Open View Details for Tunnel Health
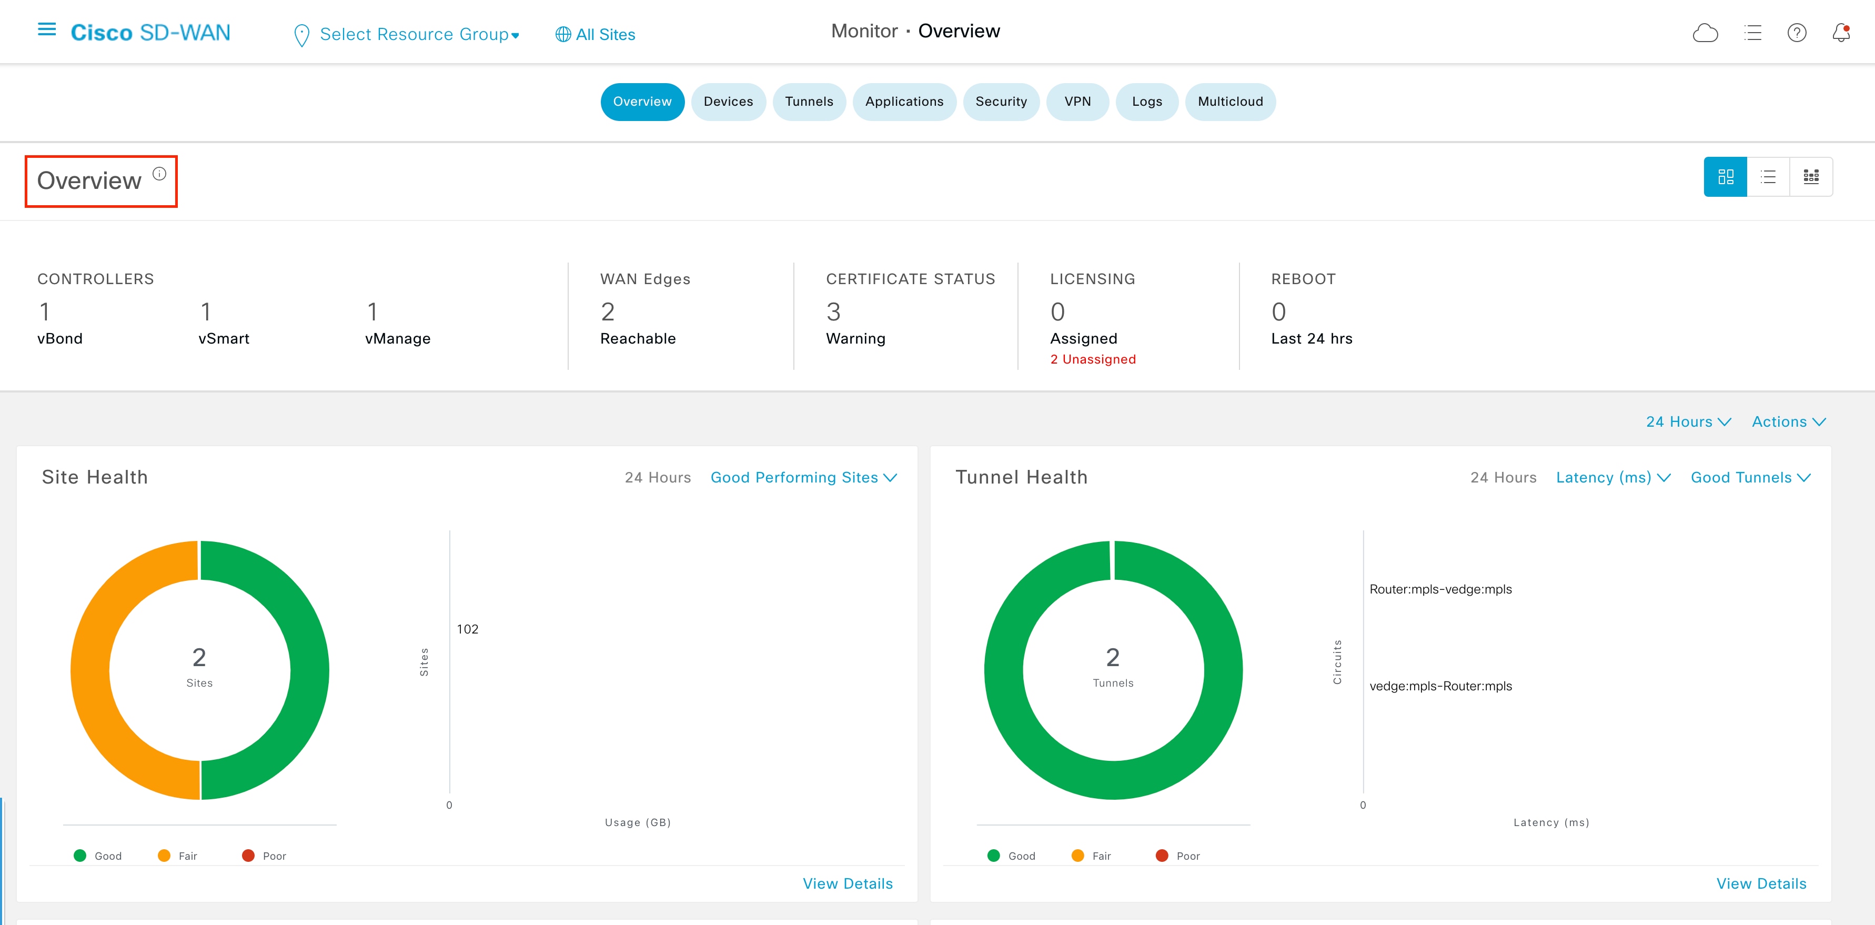The width and height of the screenshot is (1875, 925). click(x=1761, y=883)
